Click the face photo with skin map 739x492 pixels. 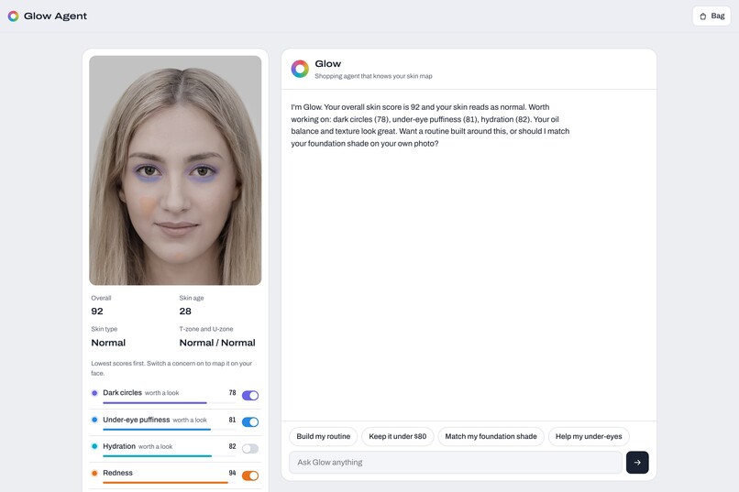click(175, 170)
